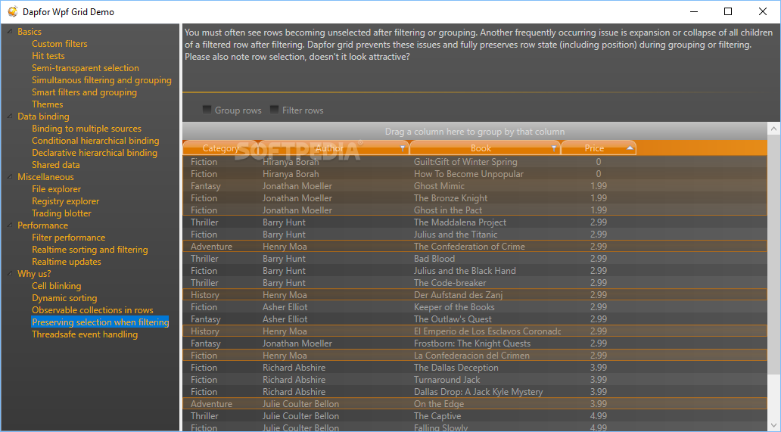Select the 'Ghost Mimic' book row
Image resolution: width=781 pixels, height=432 pixels.
click(x=475, y=185)
